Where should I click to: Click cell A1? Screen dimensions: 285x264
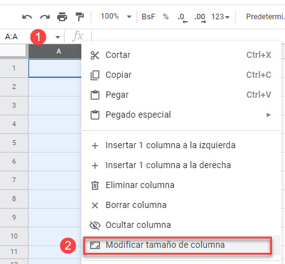point(55,68)
